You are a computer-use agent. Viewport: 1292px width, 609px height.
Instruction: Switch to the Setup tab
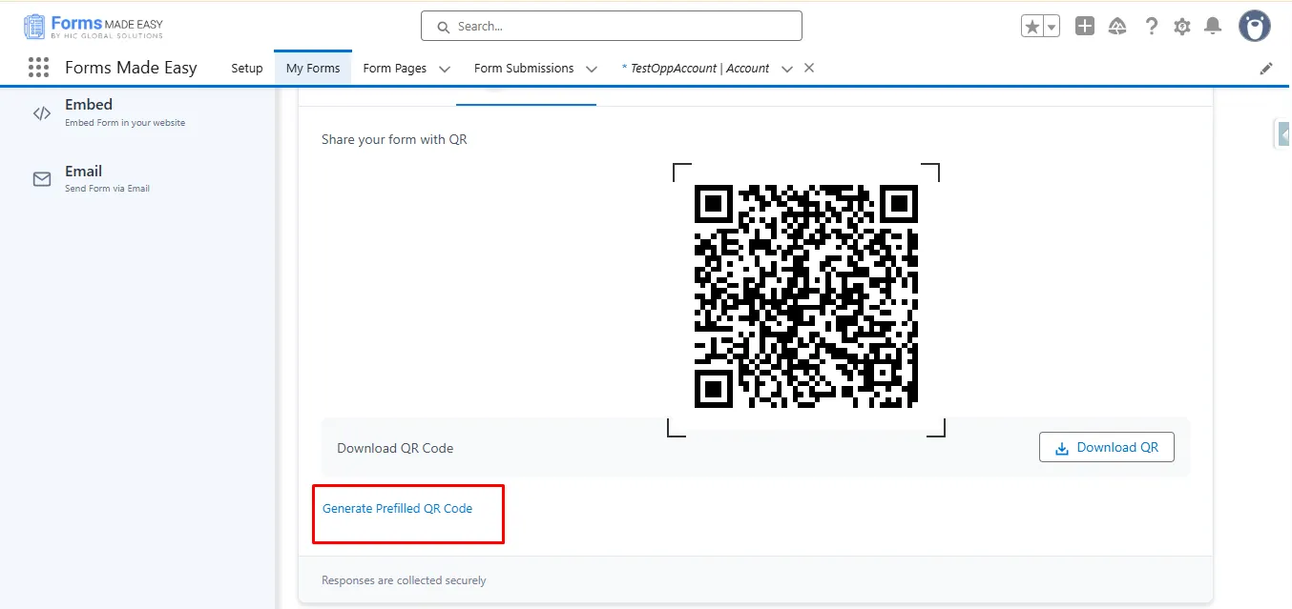[x=247, y=69]
